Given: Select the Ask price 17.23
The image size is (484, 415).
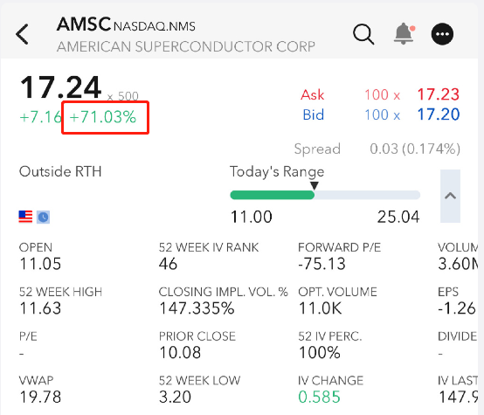Looking at the screenshot, I should click(439, 94).
